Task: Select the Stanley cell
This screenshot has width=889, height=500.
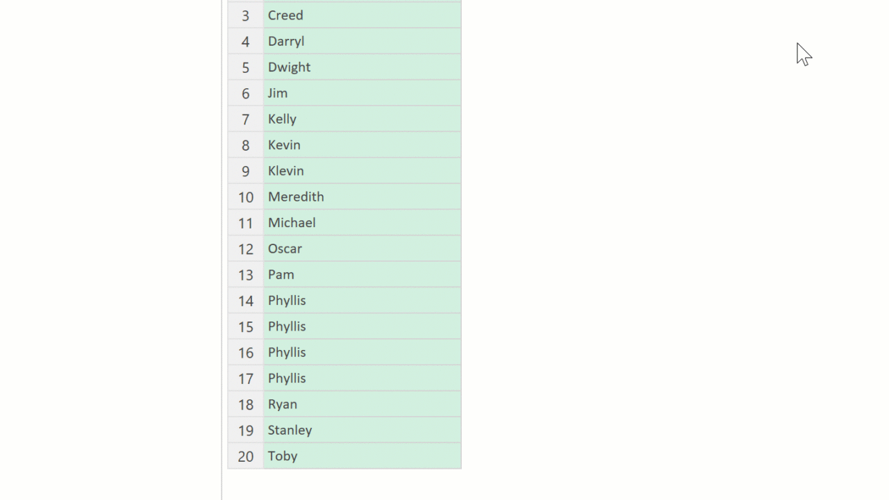Action: (362, 430)
